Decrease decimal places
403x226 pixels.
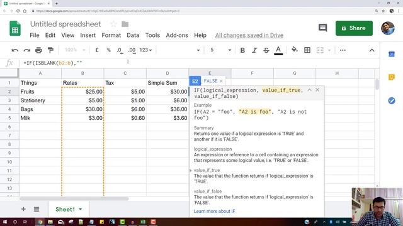(120, 50)
